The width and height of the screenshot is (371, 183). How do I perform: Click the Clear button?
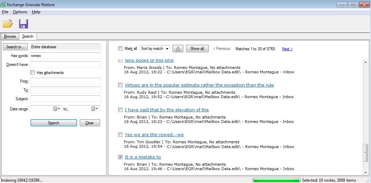click(90, 123)
